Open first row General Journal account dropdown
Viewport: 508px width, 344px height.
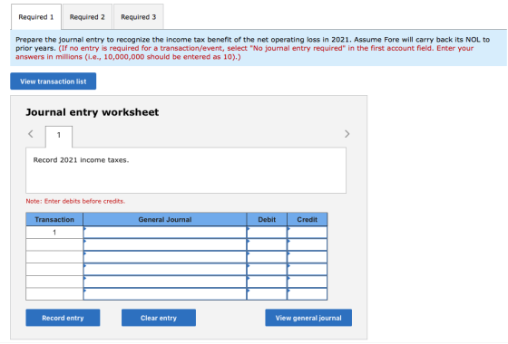point(165,233)
